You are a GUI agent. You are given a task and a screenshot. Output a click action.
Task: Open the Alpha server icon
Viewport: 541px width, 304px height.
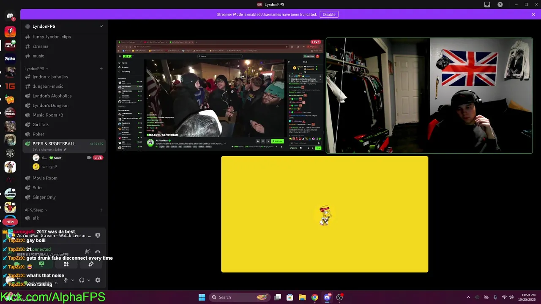[10, 32]
